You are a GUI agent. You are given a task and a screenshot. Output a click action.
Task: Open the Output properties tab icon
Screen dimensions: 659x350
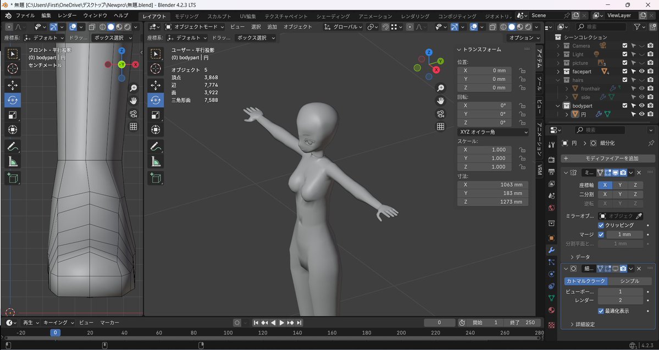click(552, 172)
